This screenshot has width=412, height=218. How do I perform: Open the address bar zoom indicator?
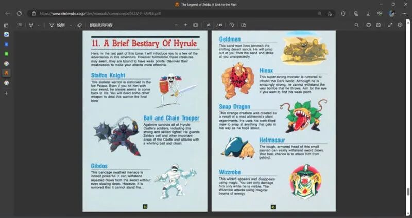point(319,14)
